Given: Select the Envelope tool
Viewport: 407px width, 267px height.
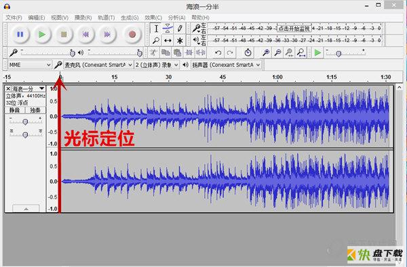Looking at the screenshot, I should (x=168, y=28).
